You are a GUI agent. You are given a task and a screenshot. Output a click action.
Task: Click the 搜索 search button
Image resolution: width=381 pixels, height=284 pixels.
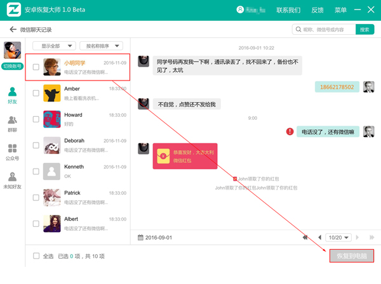pos(364,30)
